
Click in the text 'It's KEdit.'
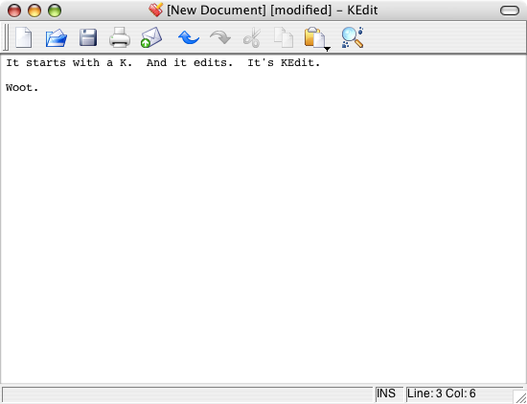(x=284, y=63)
